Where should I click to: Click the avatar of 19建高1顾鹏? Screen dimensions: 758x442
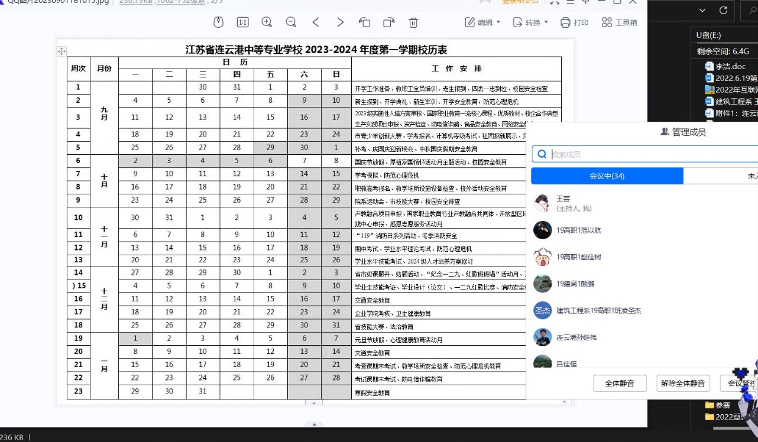click(542, 284)
